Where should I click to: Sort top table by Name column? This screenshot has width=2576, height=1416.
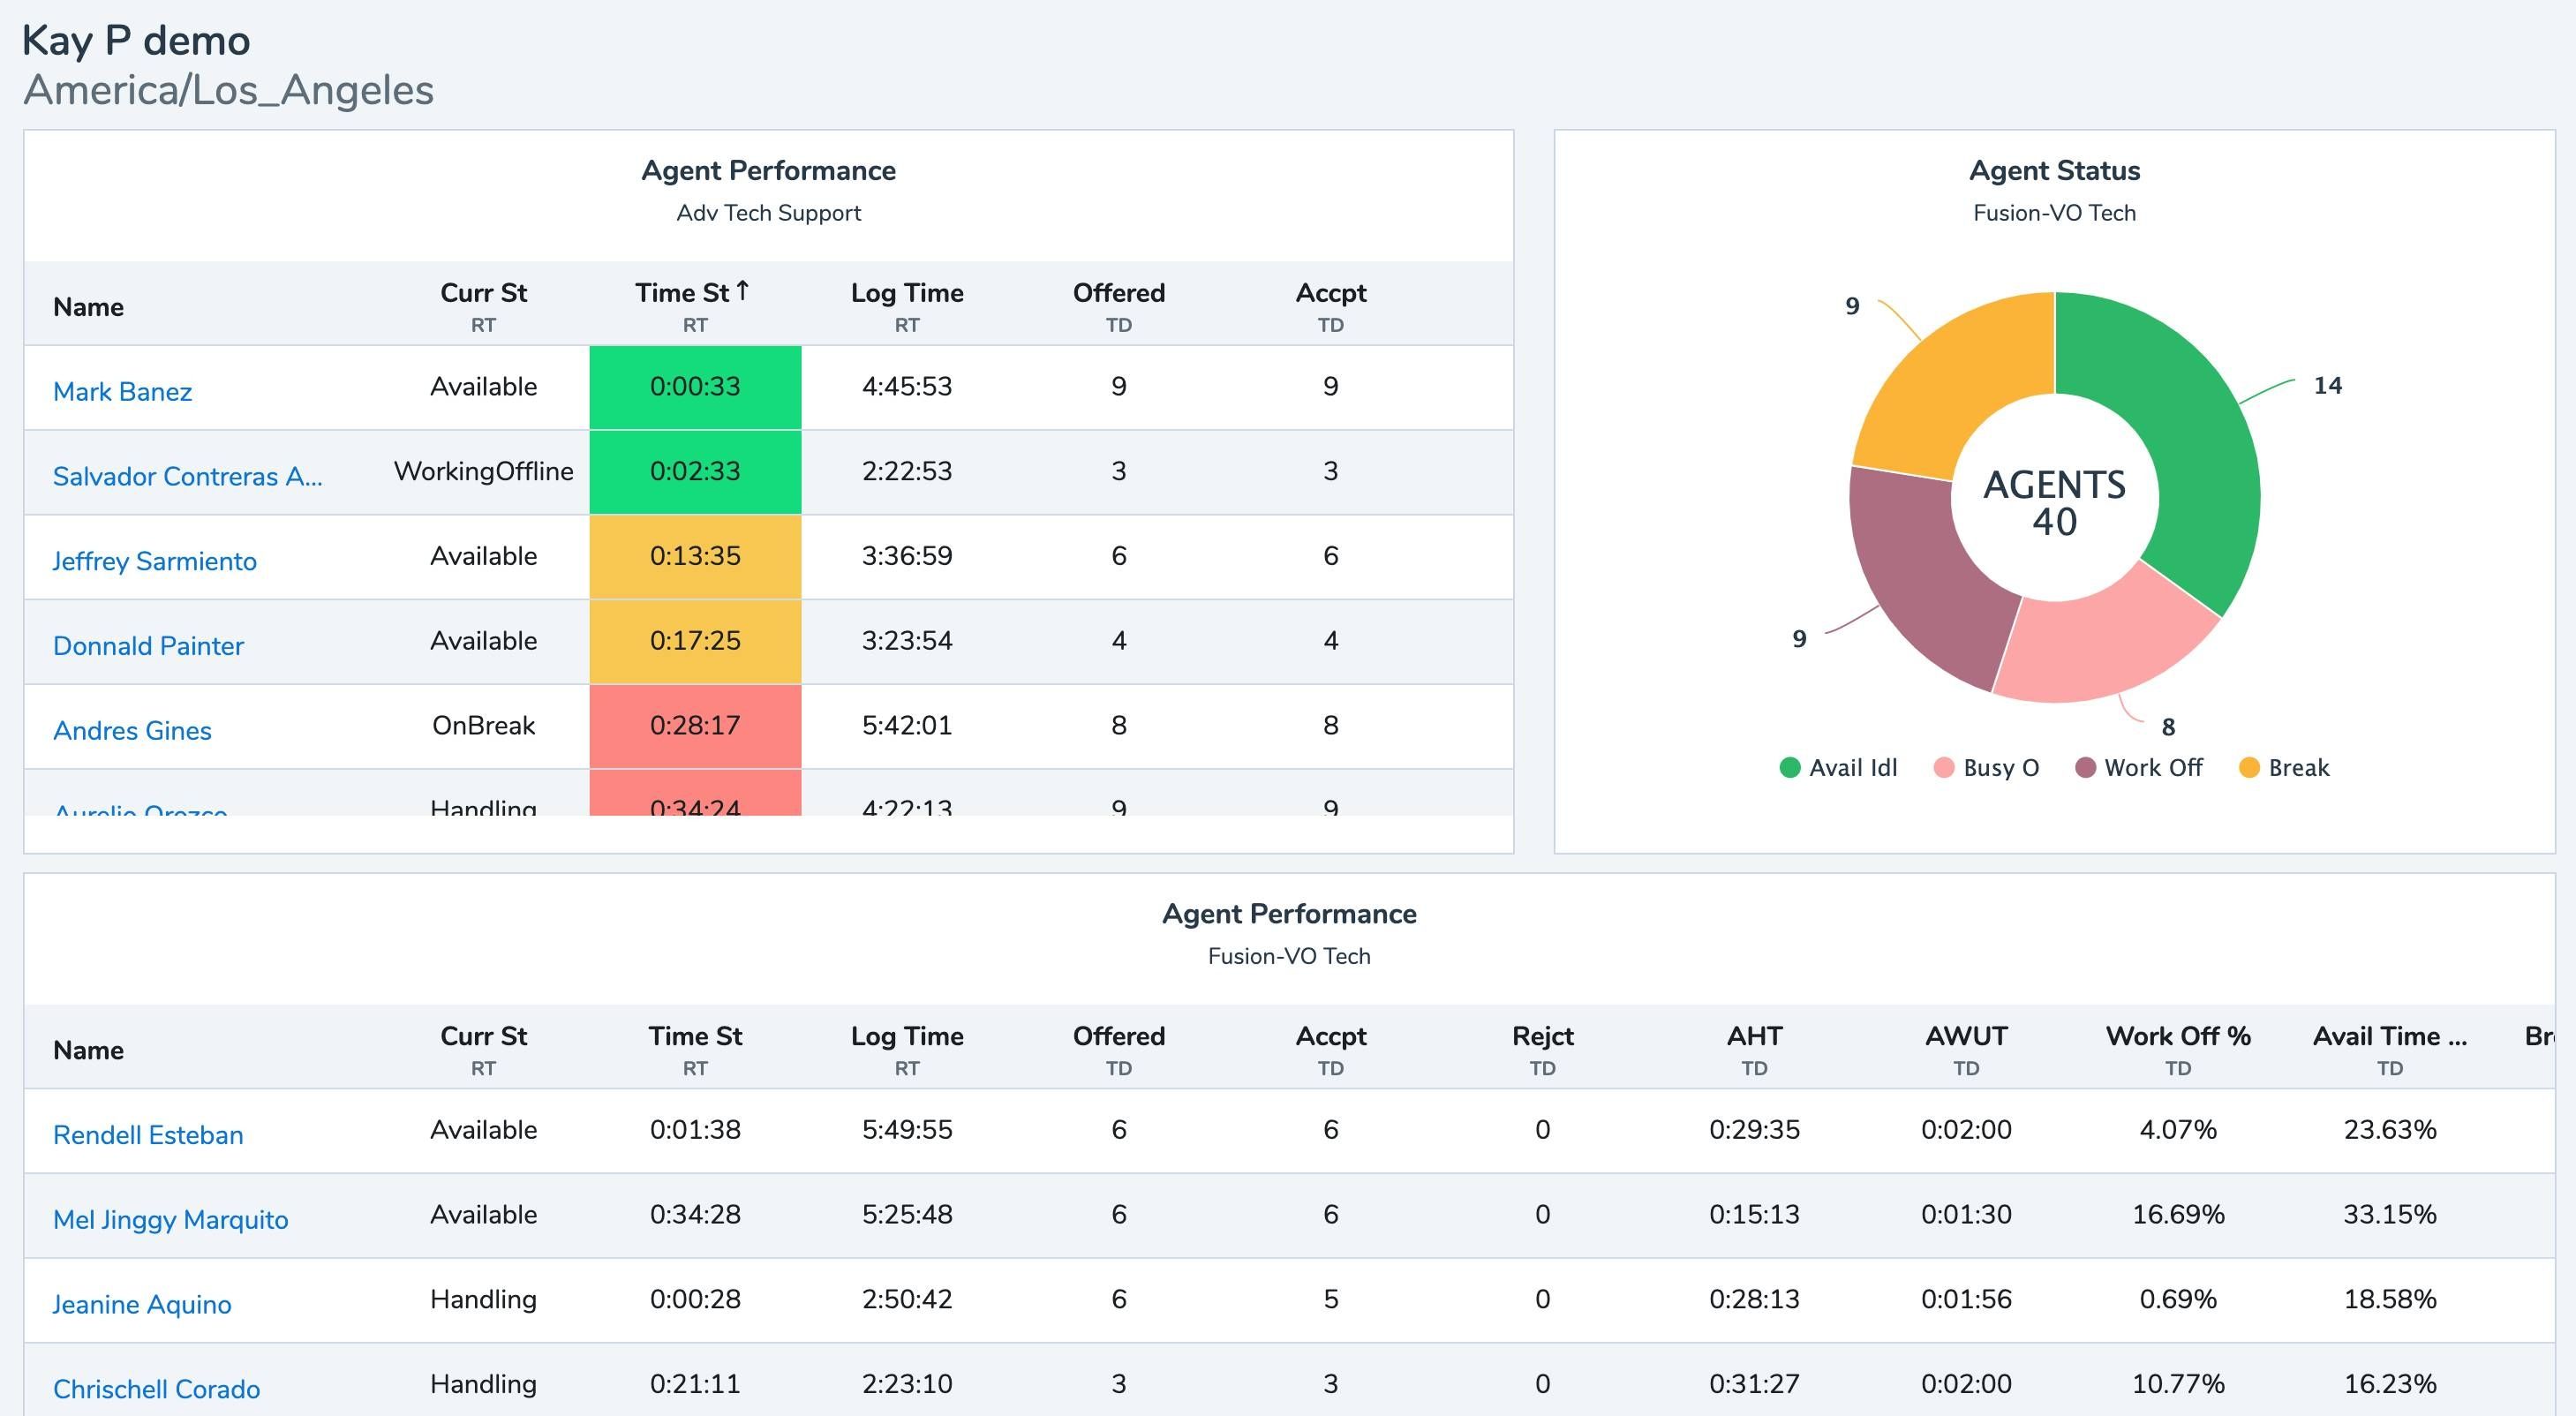(x=88, y=307)
